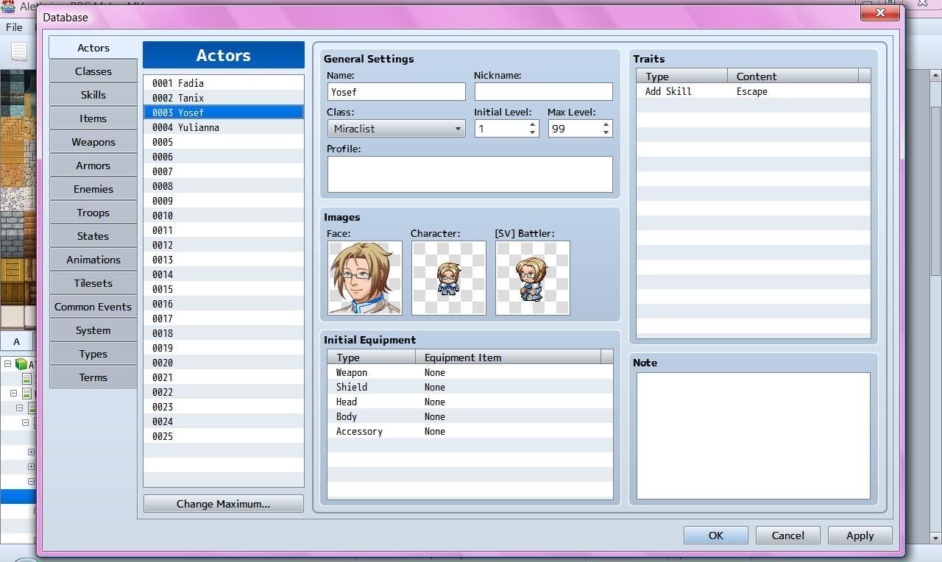
Task: Select actor 0001 Fadia in list
Action: click(x=223, y=83)
